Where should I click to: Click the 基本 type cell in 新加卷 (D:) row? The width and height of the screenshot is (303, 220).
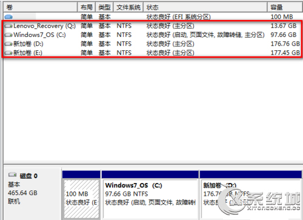pyautogui.click(x=105, y=44)
